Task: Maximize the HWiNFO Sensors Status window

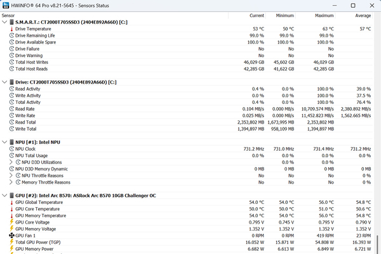Action: (x=353, y=5)
